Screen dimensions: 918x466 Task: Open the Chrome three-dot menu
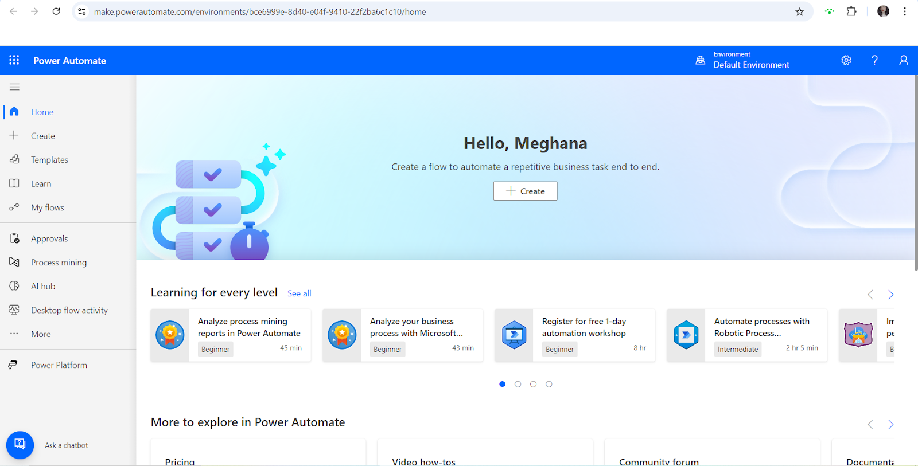(x=905, y=11)
